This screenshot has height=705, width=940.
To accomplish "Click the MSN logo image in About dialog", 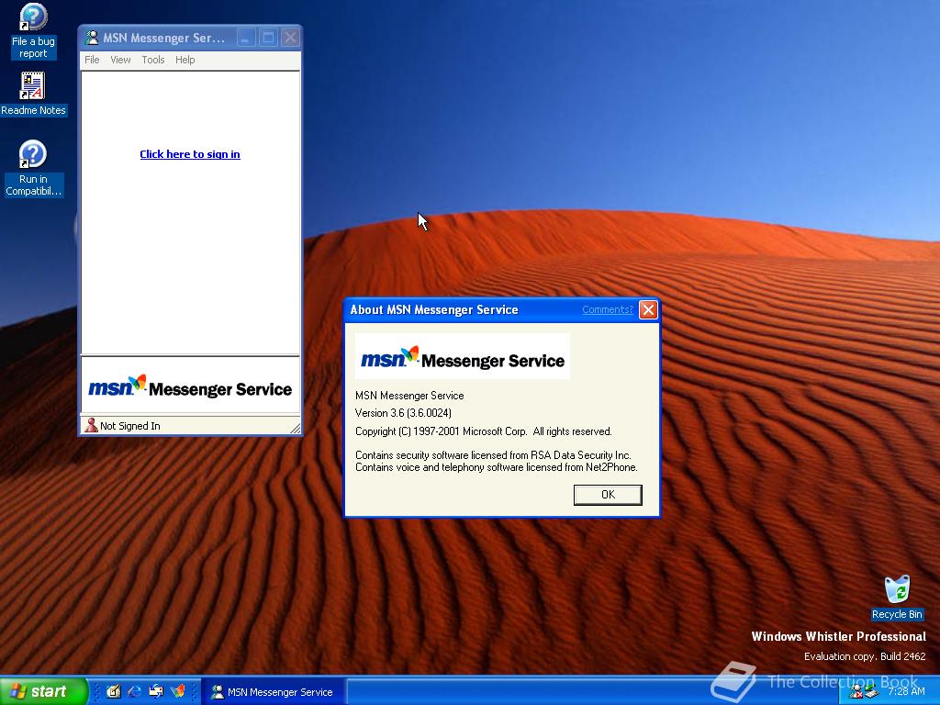I will coord(463,357).
